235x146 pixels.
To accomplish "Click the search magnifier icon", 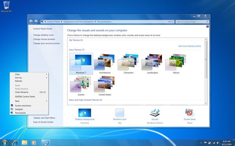I will point(207,22).
